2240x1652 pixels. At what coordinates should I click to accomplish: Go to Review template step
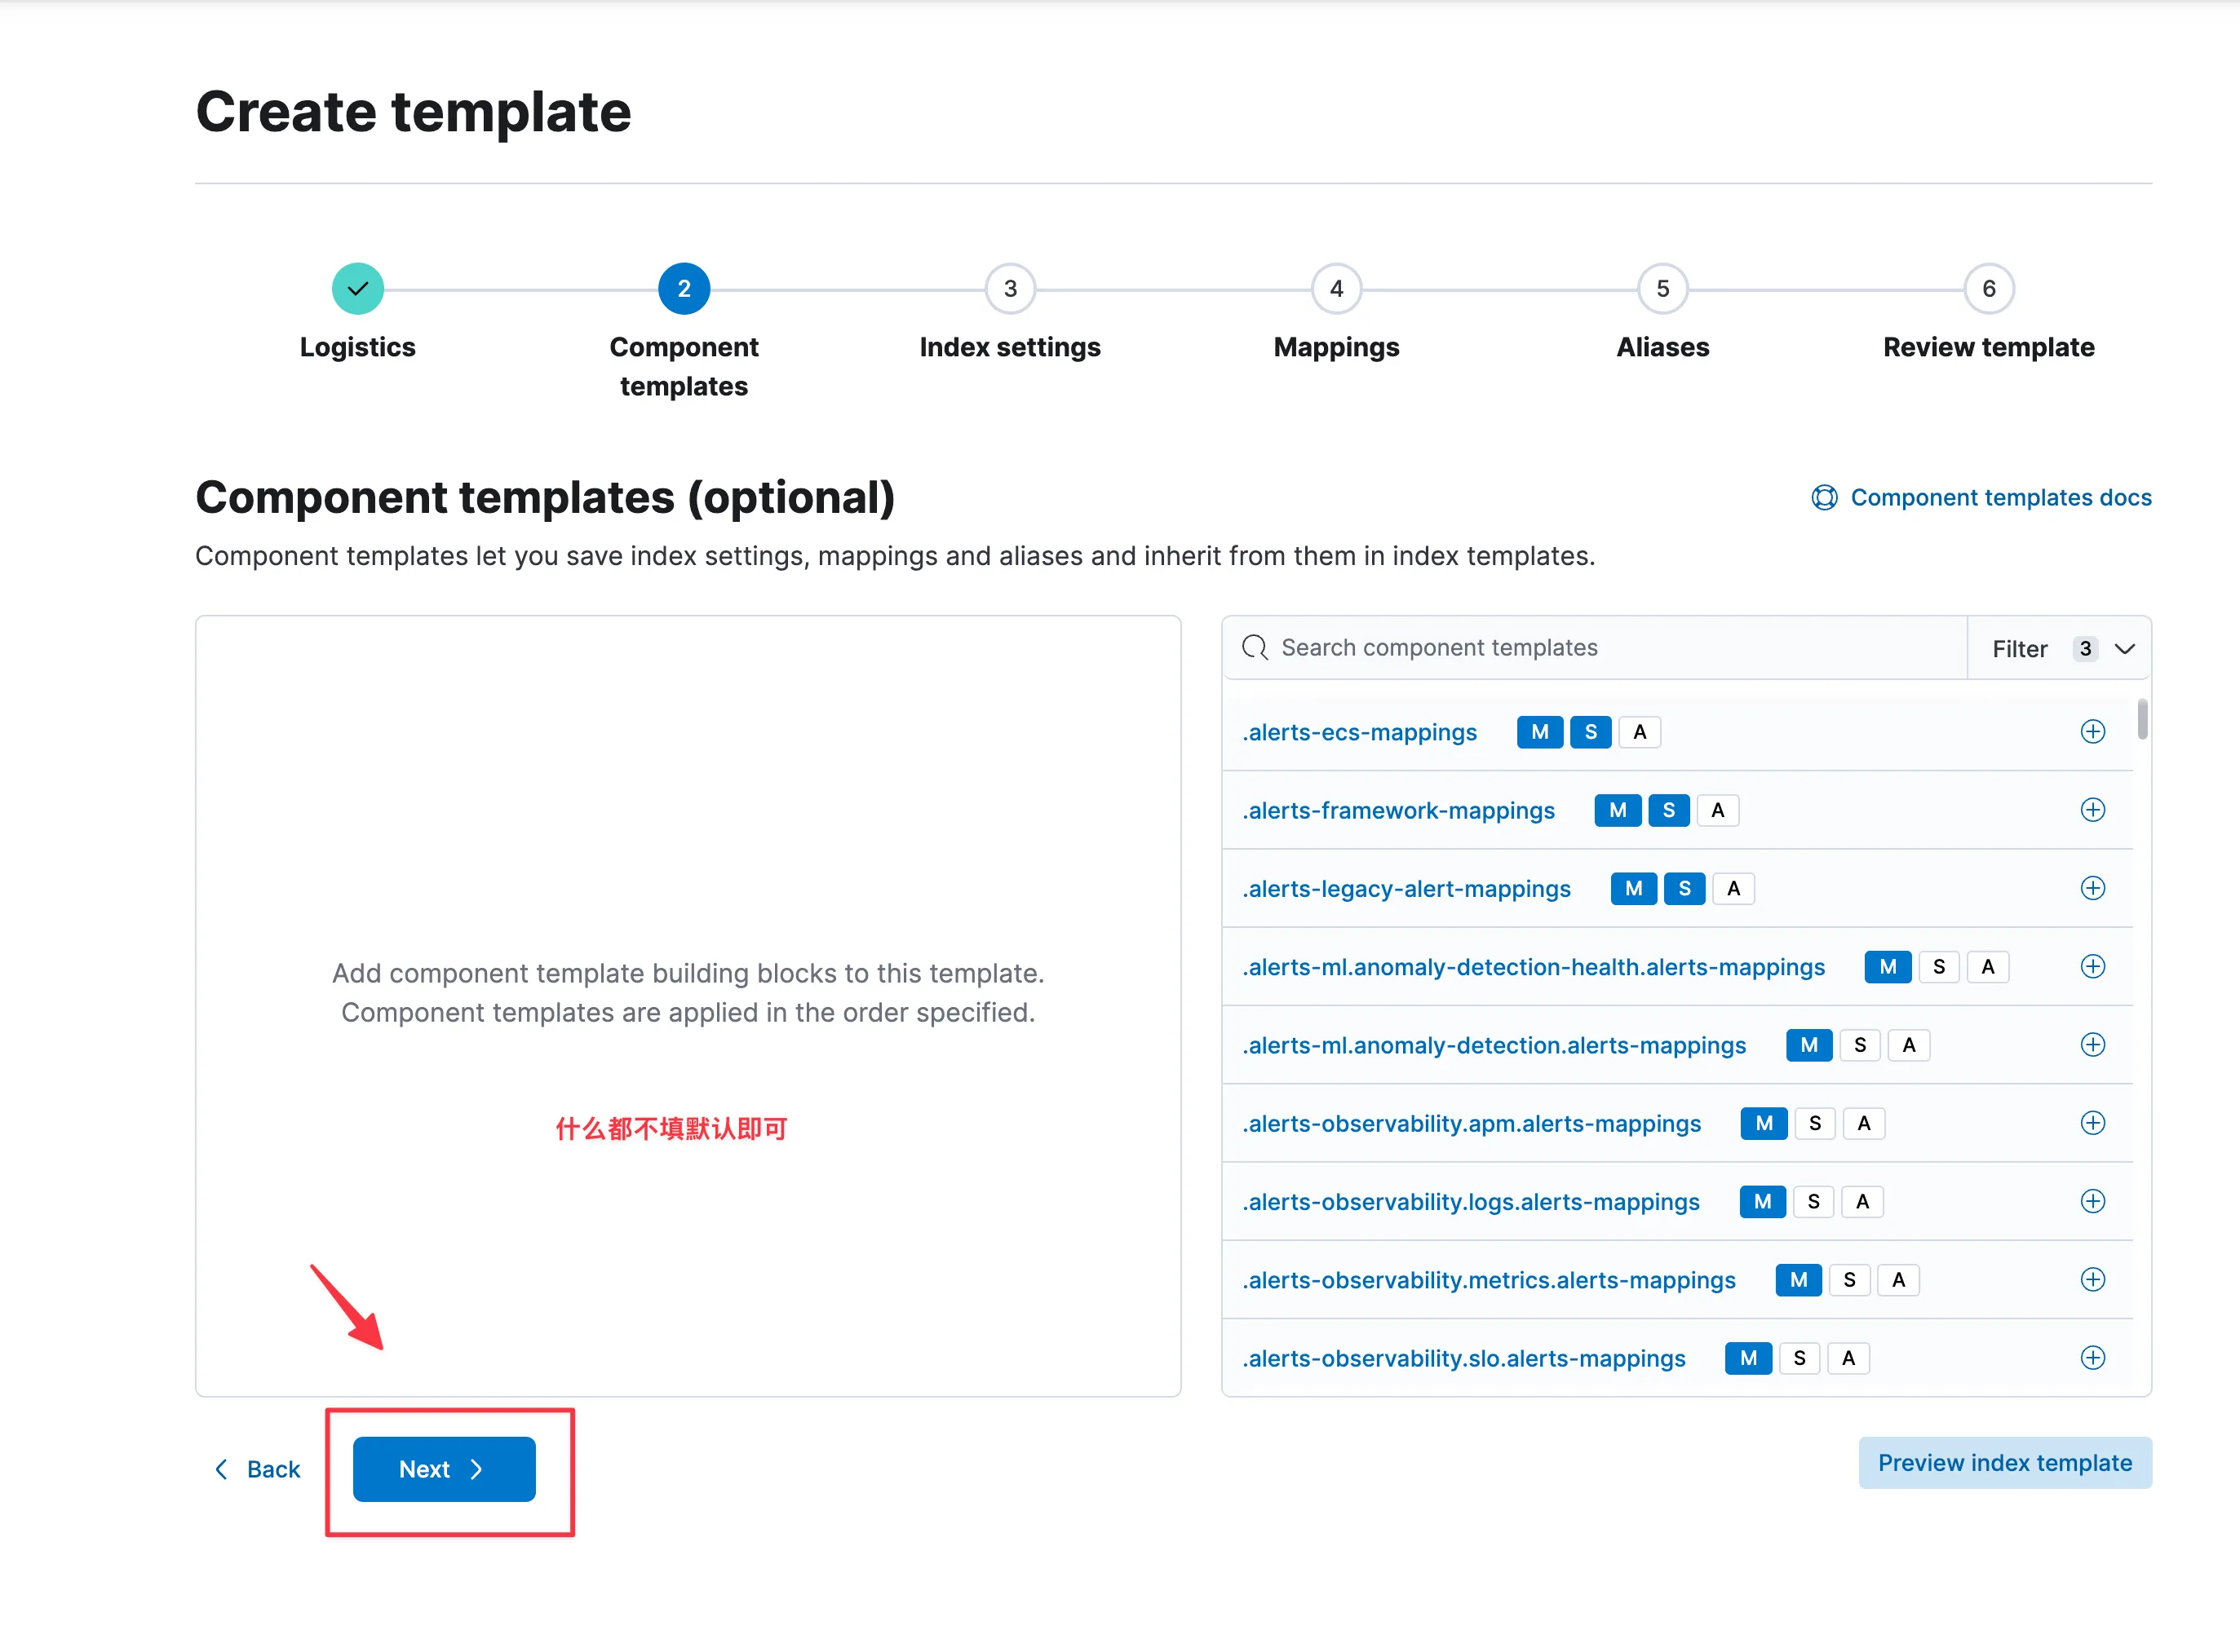1988,289
